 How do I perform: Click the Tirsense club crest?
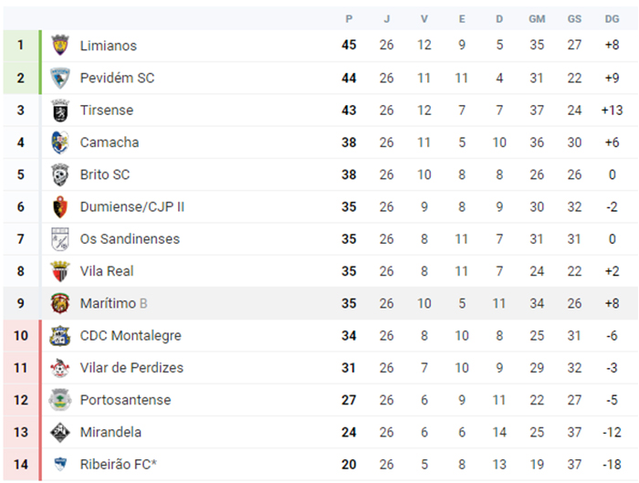click(x=60, y=110)
